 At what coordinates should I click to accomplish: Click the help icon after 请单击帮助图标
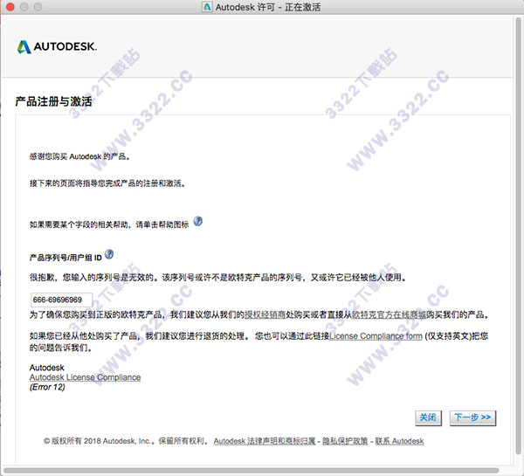198,221
